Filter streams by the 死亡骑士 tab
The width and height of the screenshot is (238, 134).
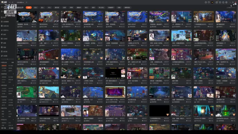tap(101, 7)
